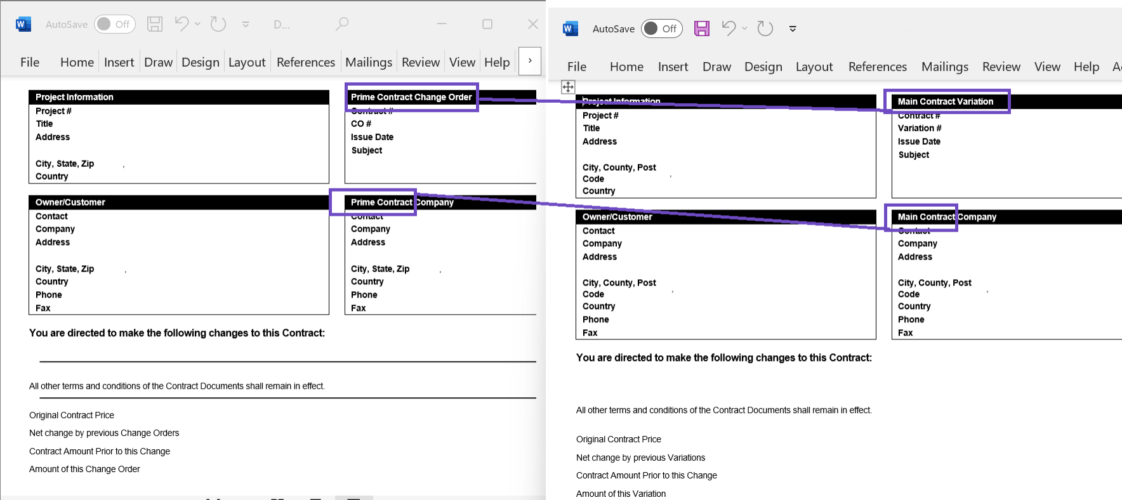The height and width of the screenshot is (500, 1122).
Task: Open the References tab in right window
Action: (877, 67)
